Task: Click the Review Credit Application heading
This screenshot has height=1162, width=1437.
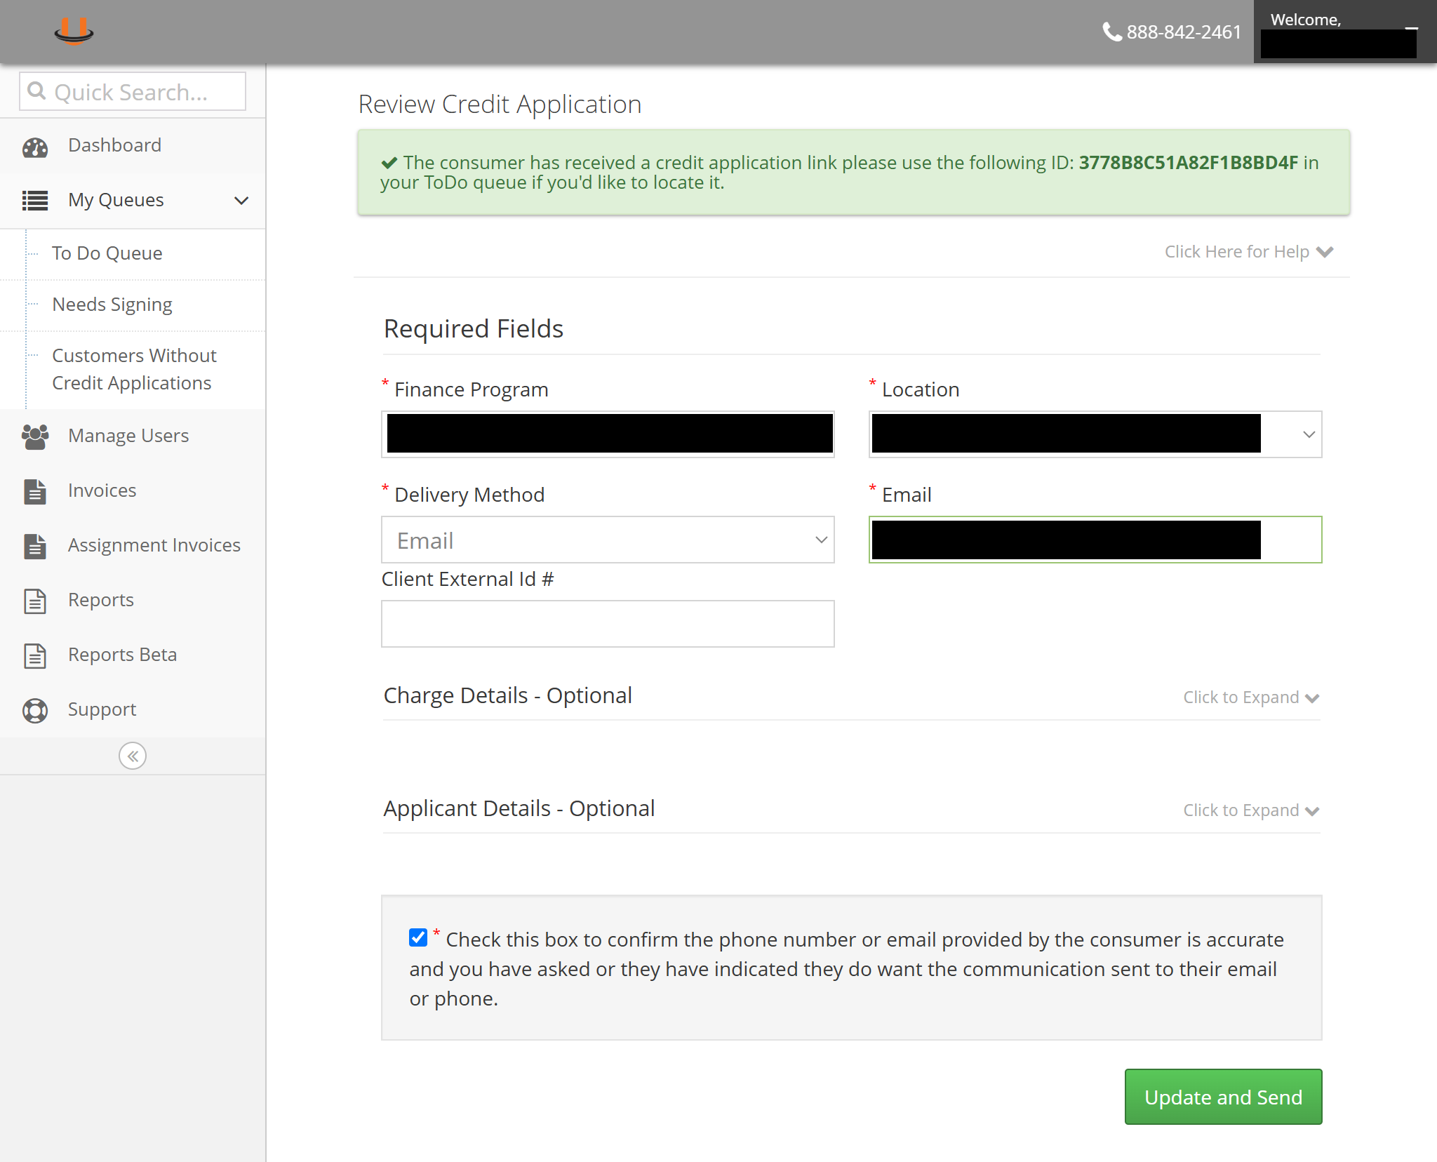Action: (x=500, y=104)
